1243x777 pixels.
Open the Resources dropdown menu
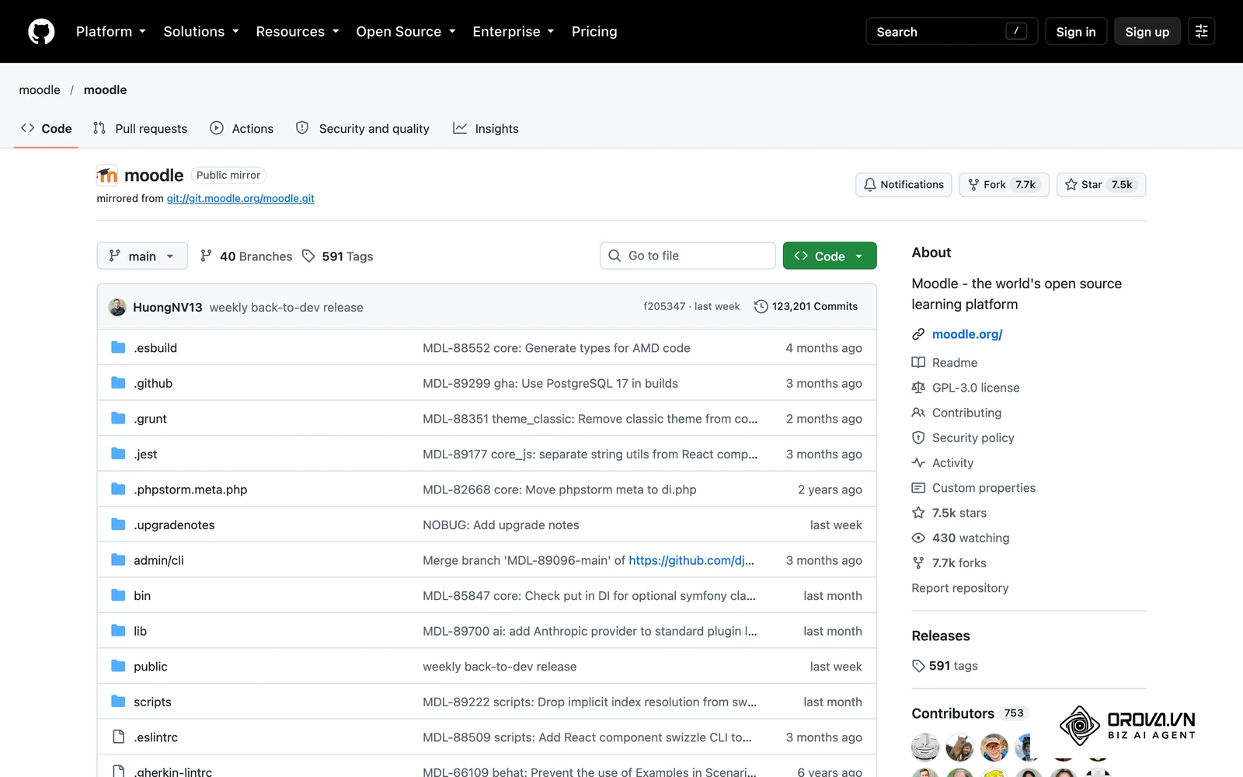pyautogui.click(x=298, y=32)
